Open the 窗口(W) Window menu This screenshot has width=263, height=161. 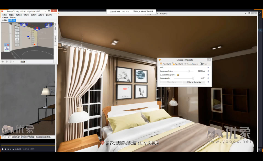coord(49,15)
